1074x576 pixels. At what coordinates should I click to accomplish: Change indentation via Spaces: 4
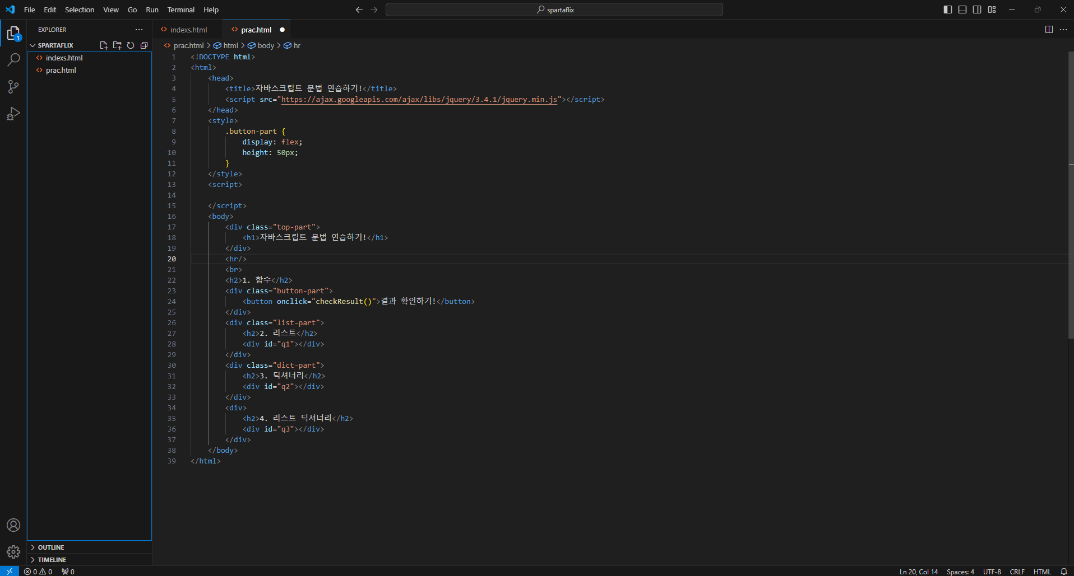tap(960, 572)
